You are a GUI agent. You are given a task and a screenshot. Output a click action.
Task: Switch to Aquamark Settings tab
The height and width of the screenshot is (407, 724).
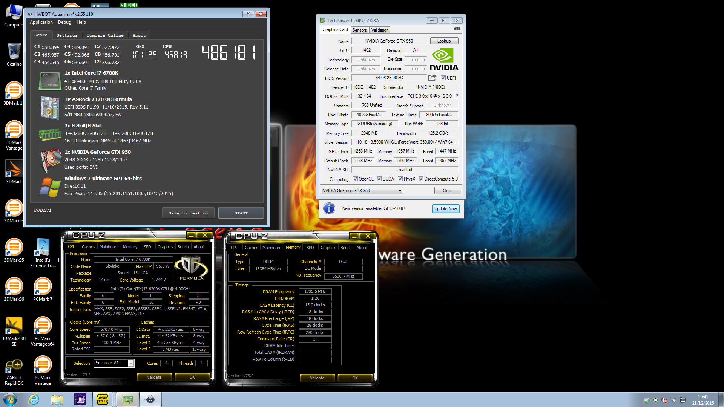67,35
